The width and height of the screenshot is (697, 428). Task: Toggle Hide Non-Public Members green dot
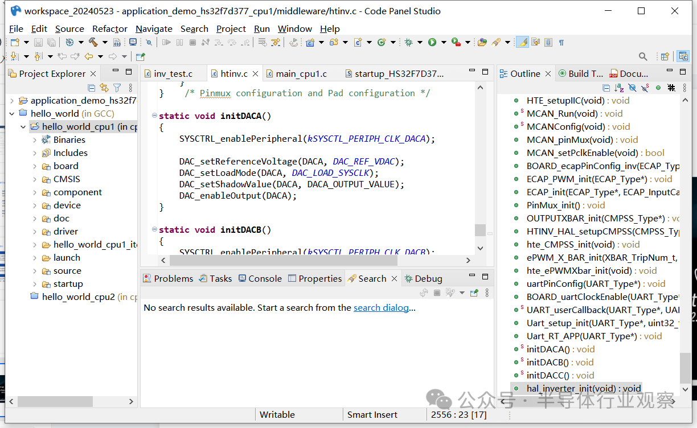click(658, 88)
